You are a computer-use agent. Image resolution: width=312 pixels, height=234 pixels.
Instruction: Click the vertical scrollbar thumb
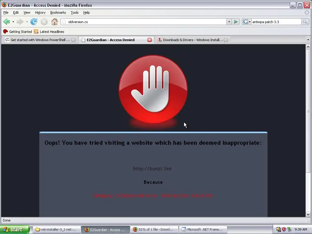click(308, 111)
